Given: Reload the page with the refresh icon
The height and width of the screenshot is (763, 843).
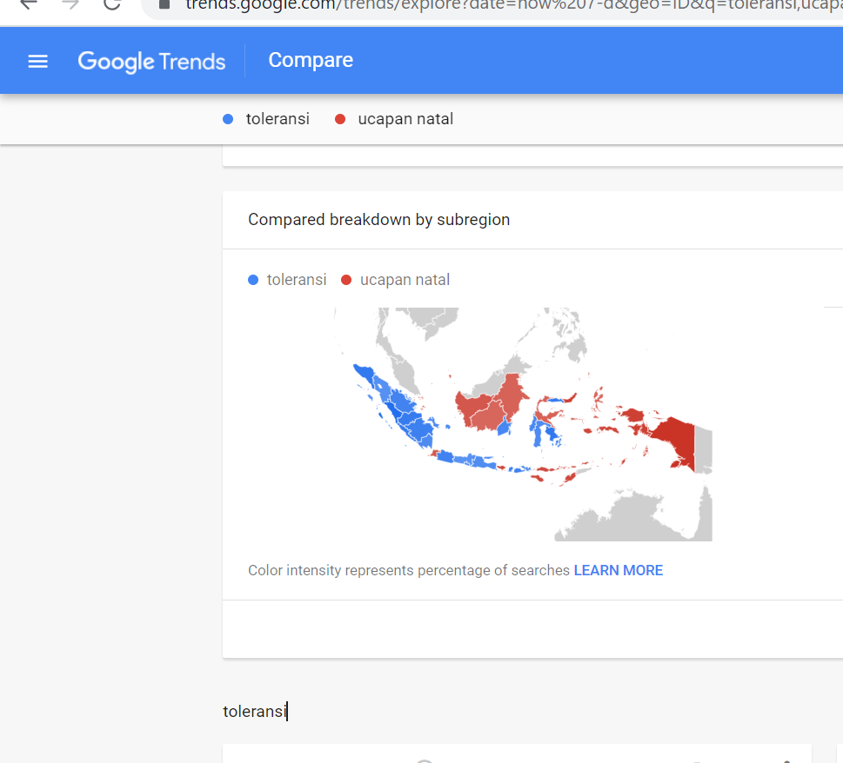Looking at the screenshot, I should (111, 4).
